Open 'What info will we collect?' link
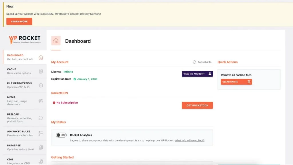This screenshot has width=293, height=165. point(189,140)
